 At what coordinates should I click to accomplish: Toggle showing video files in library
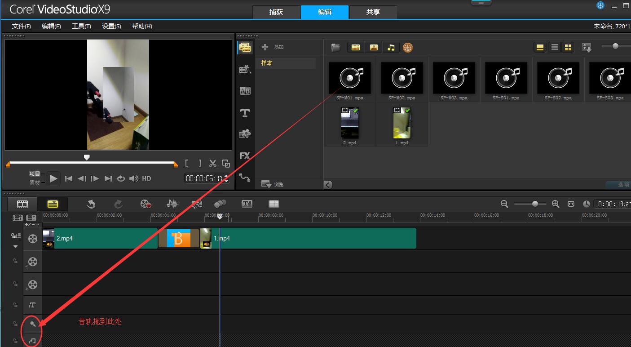pyautogui.click(x=355, y=47)
